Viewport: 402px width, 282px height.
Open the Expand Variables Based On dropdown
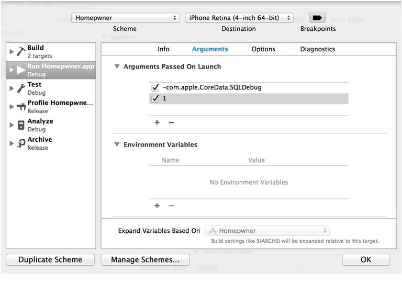coord(267,231)
